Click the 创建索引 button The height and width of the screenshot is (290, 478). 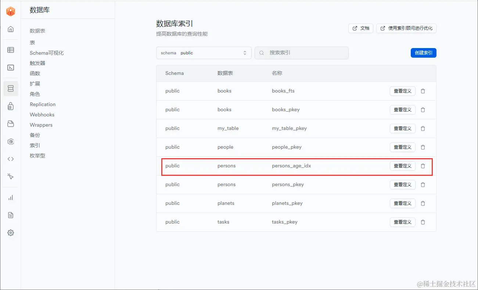pos(424,53)
